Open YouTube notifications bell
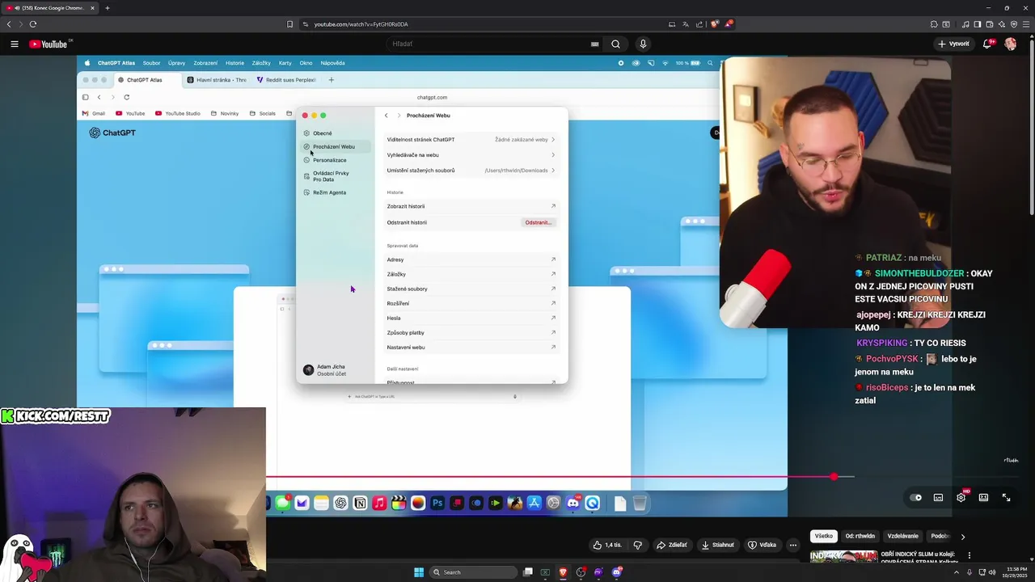 coord(987,44)
